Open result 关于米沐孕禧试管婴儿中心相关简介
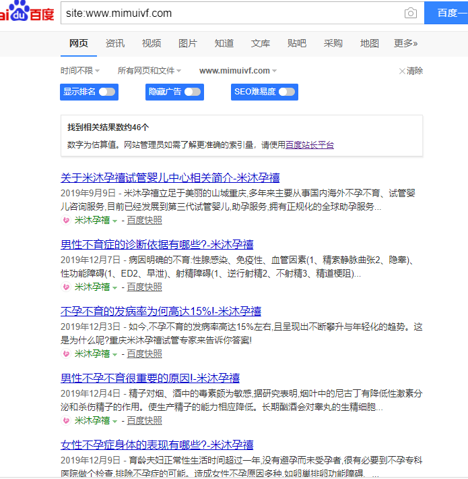Viewport: 468px width, 479px height. (170, 177)
